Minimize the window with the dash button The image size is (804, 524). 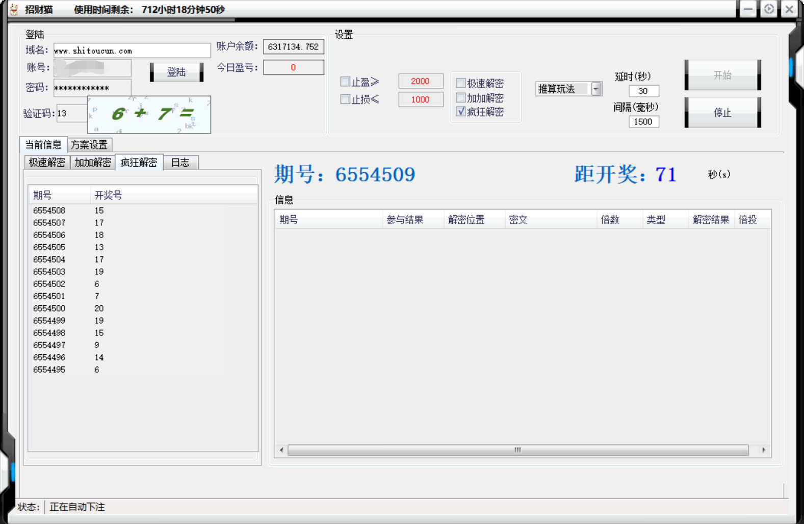click(748, 9)
